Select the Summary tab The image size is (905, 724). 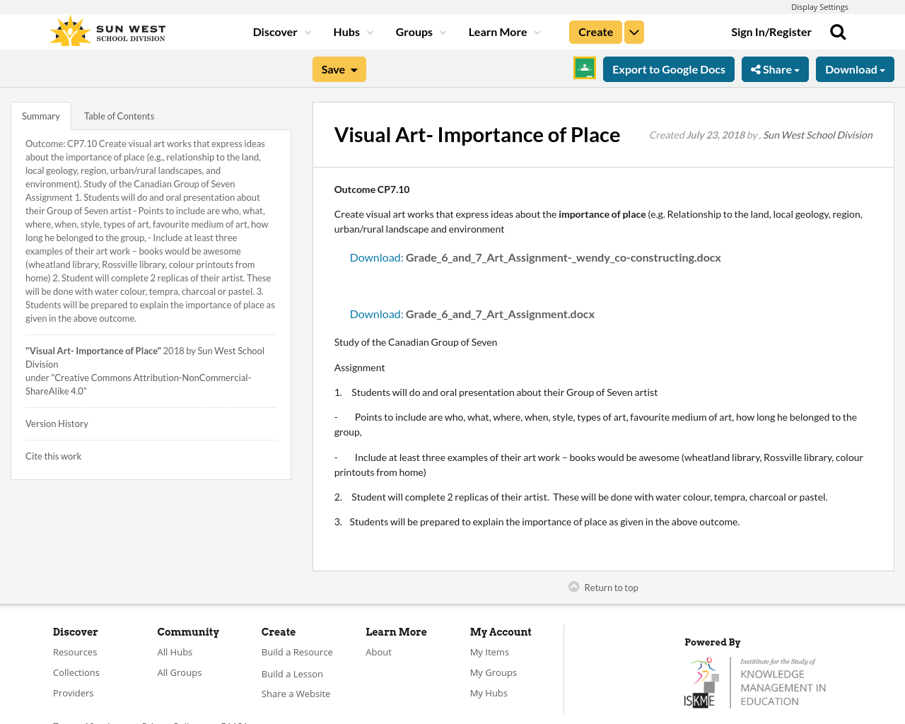[x=40, y=115]
